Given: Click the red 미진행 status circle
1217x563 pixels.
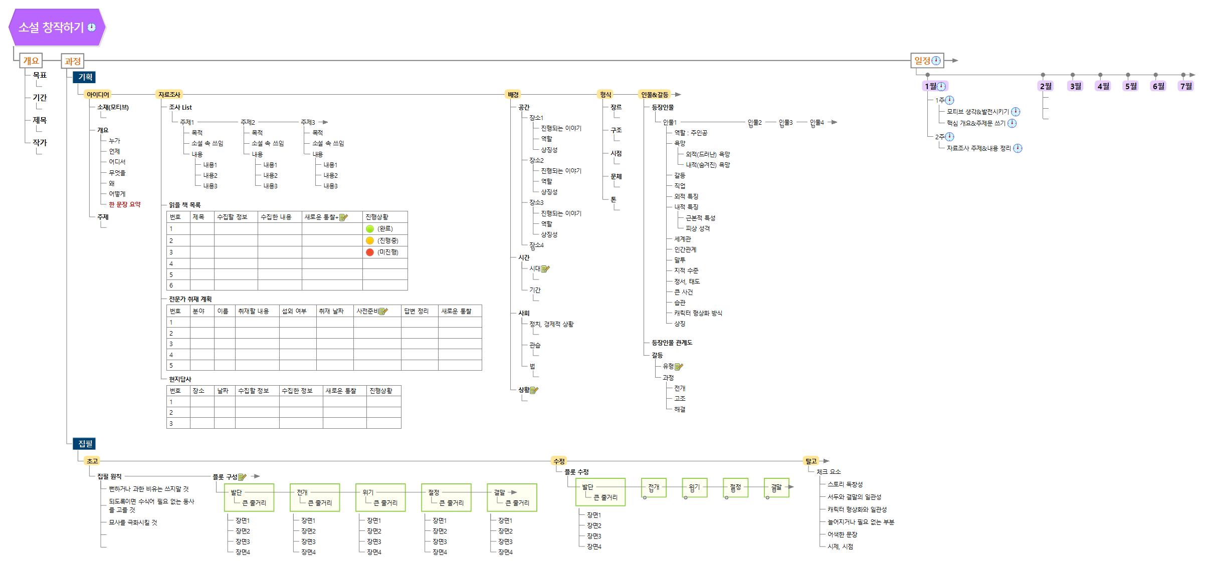Looking at the screenshot, I should click(x=370, y=252).
